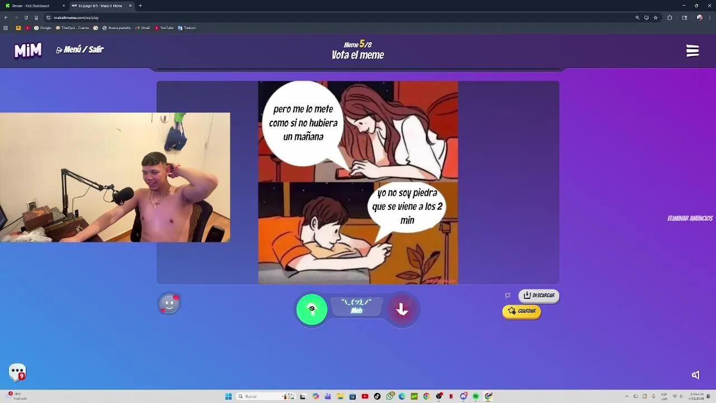Viewport: 716px width, 403px height.
Task: Open Google bookmark
Action: [43, 28]
